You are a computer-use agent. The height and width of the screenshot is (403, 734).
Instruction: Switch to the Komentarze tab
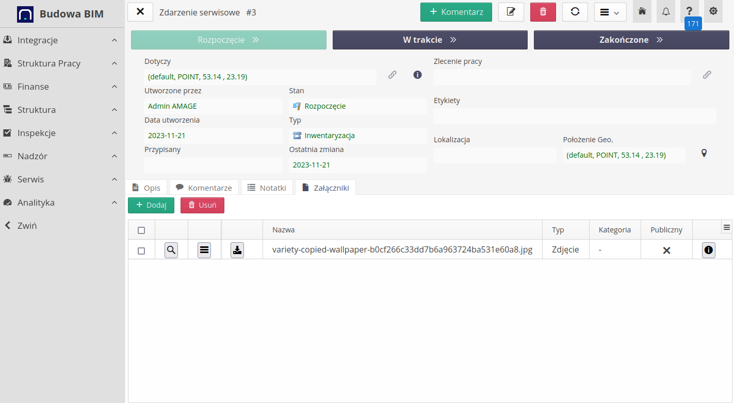(x=204, y=188)
